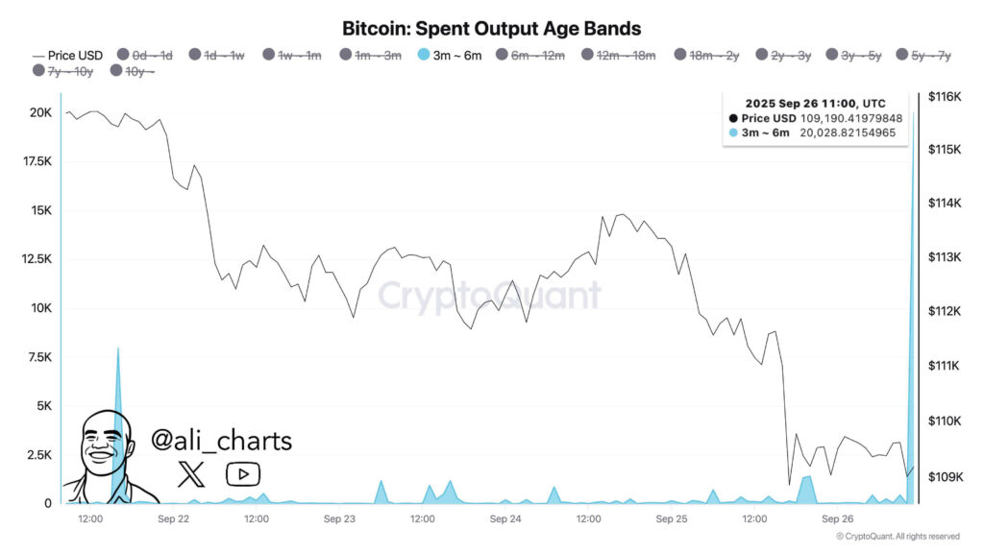The height and width of the screenshot is (553, 984).
Task: Show the 12m ~ 18m legend series
Action: [626, 56]
